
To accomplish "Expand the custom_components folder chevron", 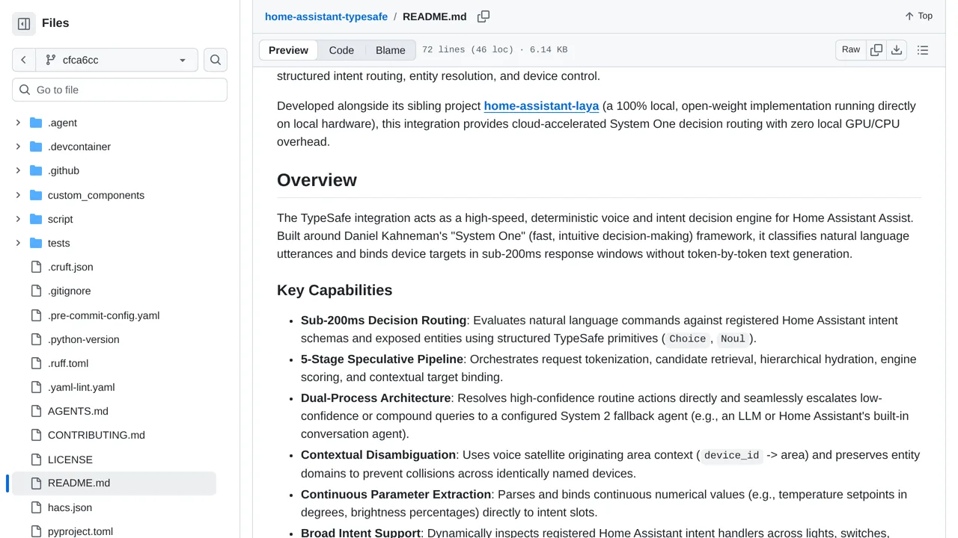I will click(18, 195).
